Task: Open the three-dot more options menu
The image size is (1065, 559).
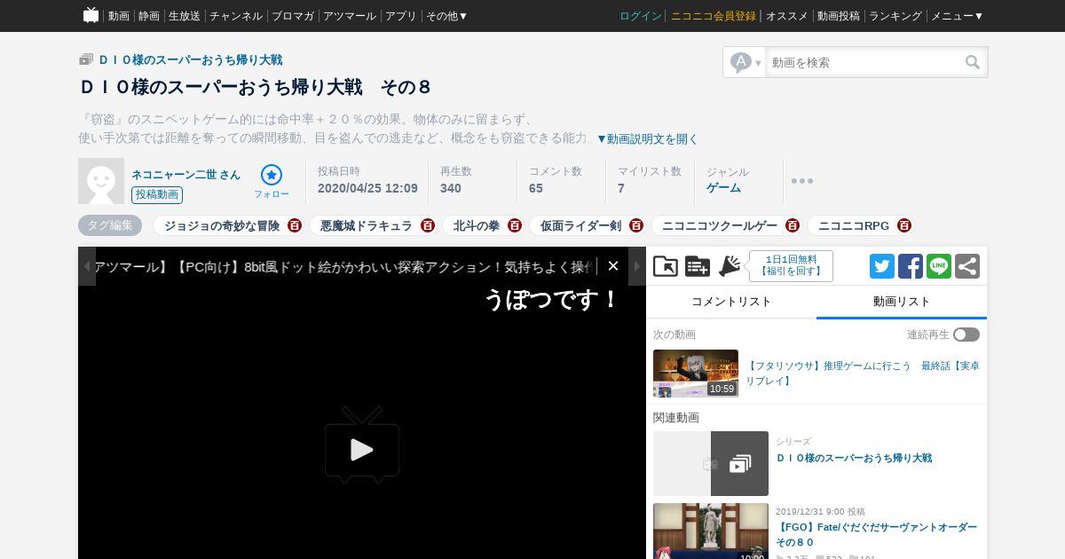Action: pos(802,181)
